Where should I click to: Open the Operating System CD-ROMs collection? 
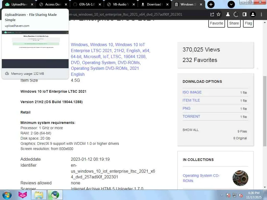pyautogui.click(x=201, y=178)
